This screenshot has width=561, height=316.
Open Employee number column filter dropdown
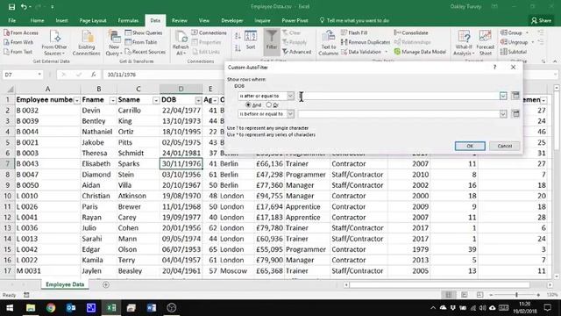[76, 100]
